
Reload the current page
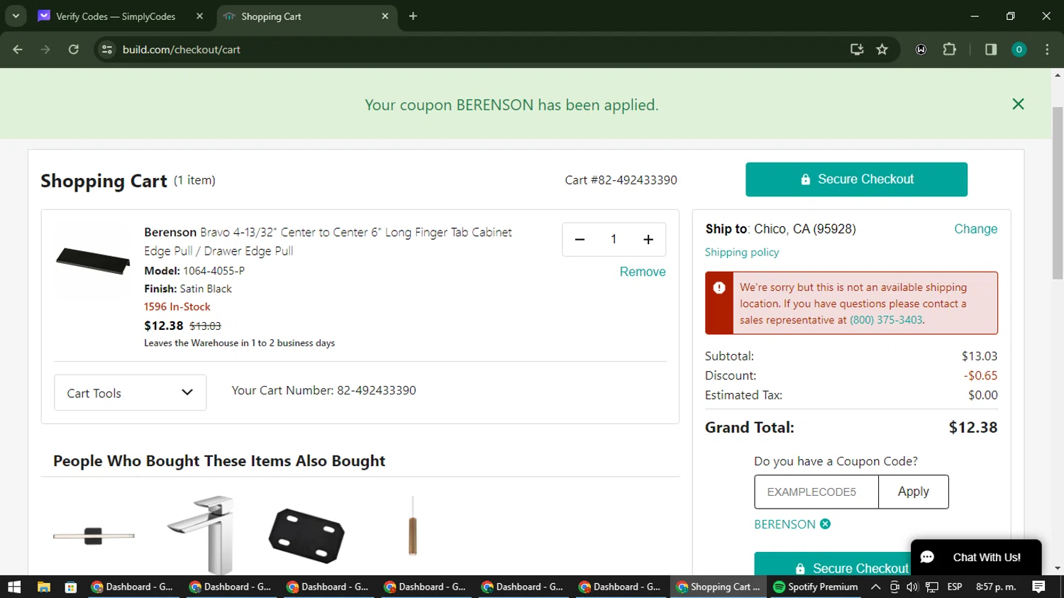click(x=74, y=50)
